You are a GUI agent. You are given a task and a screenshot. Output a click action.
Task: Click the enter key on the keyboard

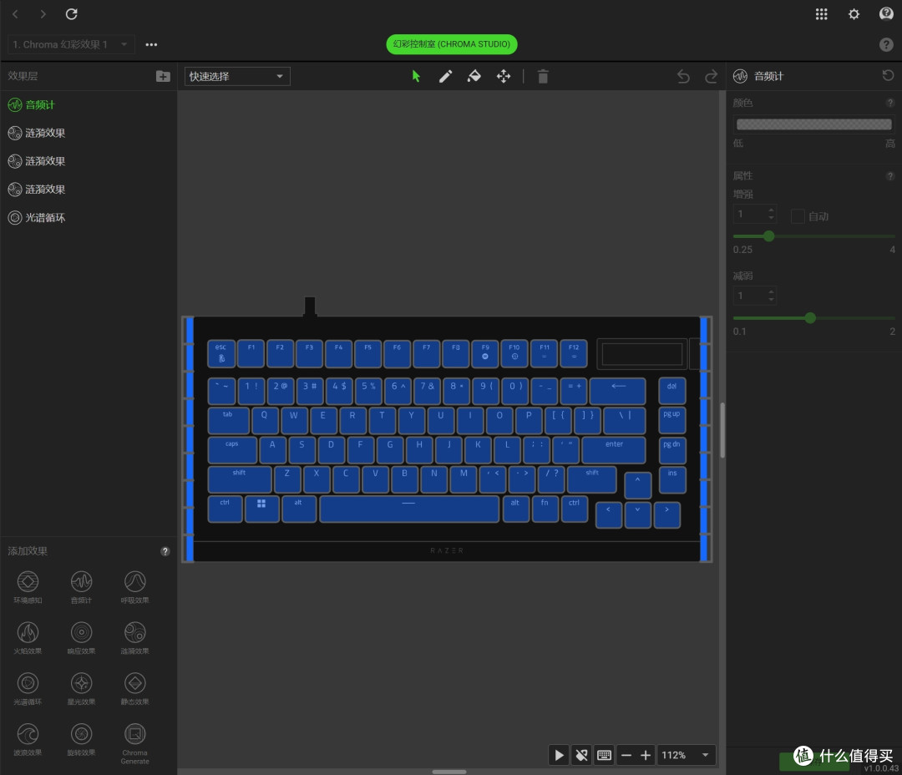(x=614, y=450)
